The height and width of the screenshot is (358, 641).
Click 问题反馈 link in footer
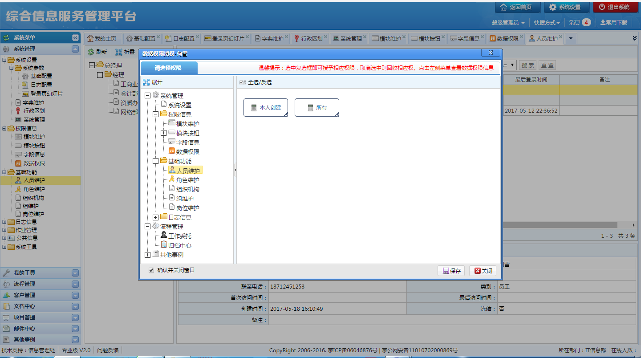[108, 350]
